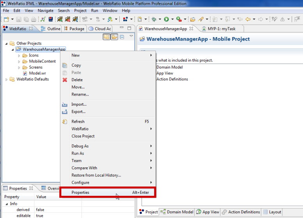Click the Run with red toolbox icon
The width and height of the screenshot is (303, 218).
click(179, 19)
